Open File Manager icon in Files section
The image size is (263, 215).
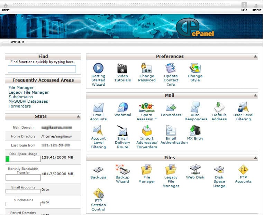click(147, 169)
